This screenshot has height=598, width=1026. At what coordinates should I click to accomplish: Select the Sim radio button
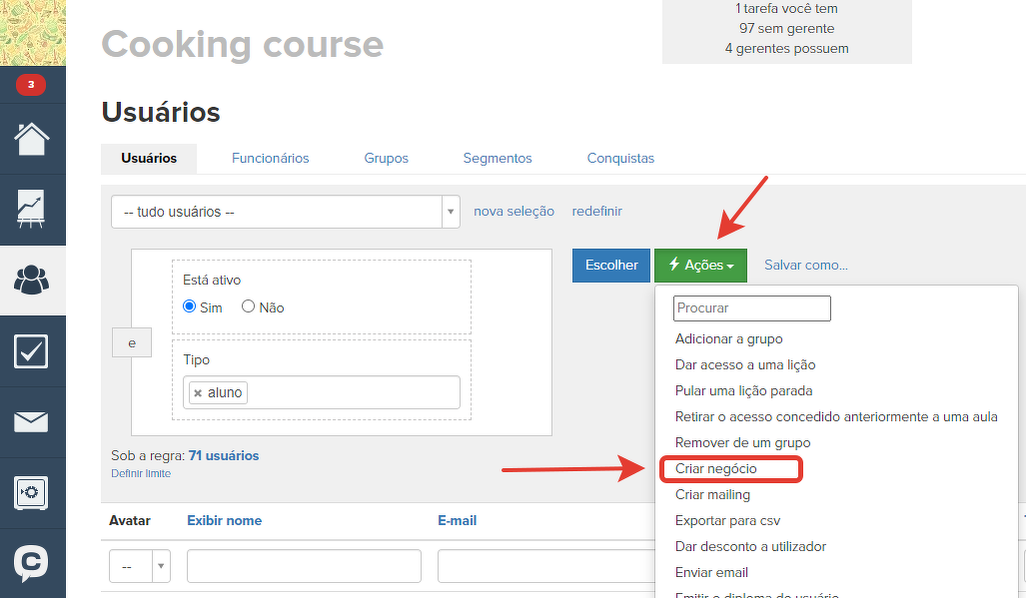click(190, 307)
